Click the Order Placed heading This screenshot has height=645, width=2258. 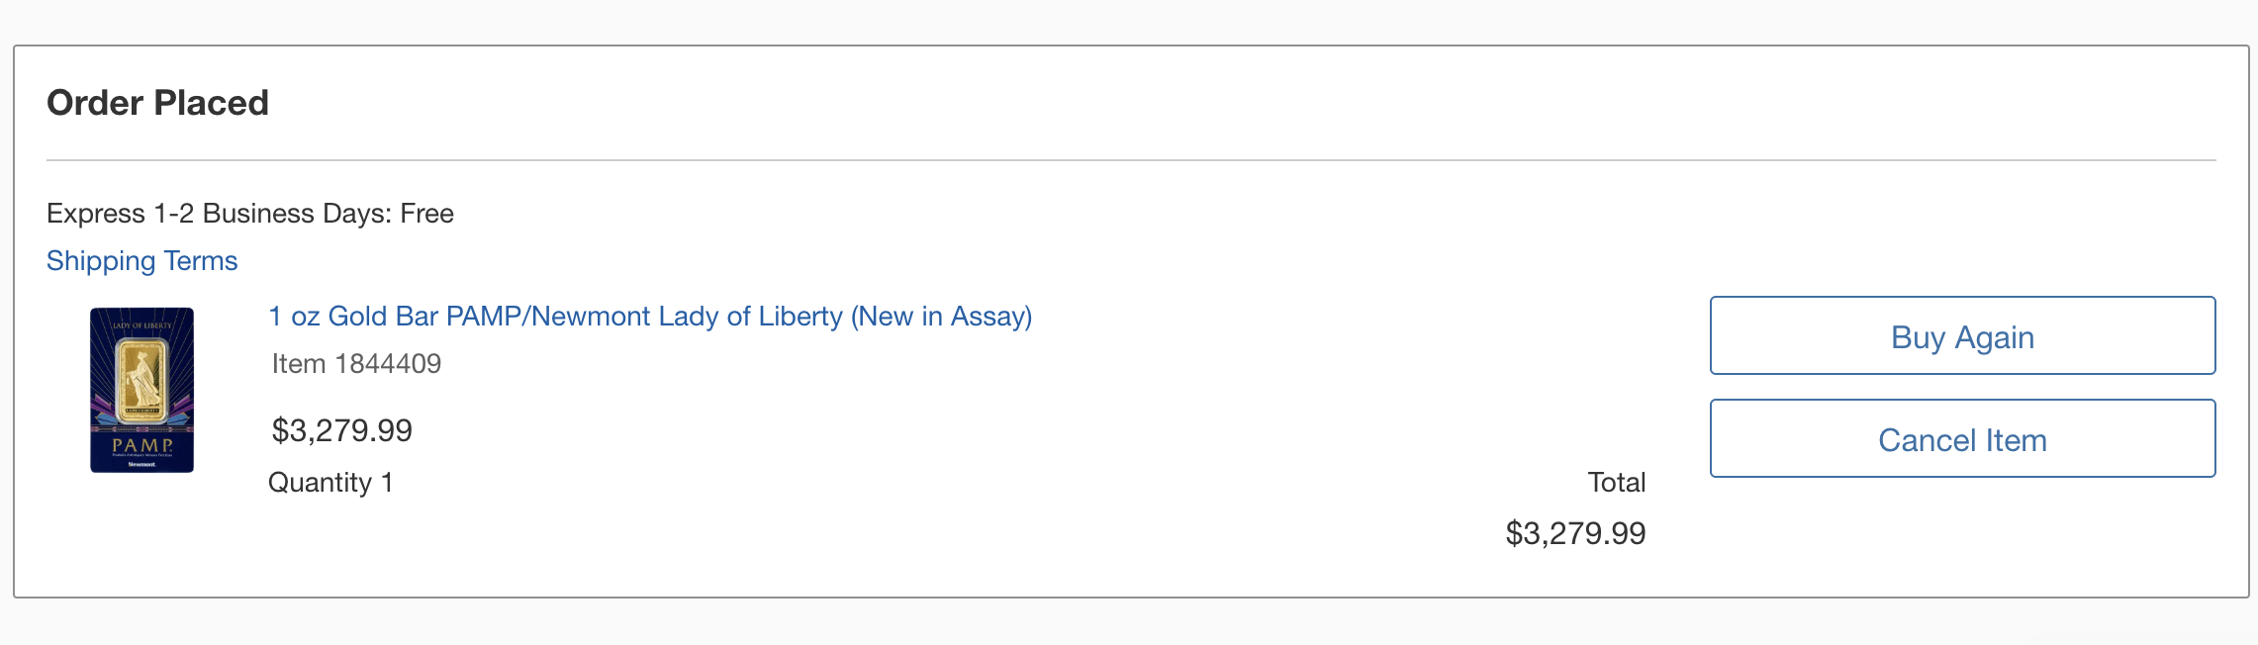click(x=157, y=103)
